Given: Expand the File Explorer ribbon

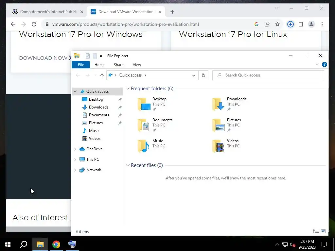Looking at the screenshot, I should [317, 64].
